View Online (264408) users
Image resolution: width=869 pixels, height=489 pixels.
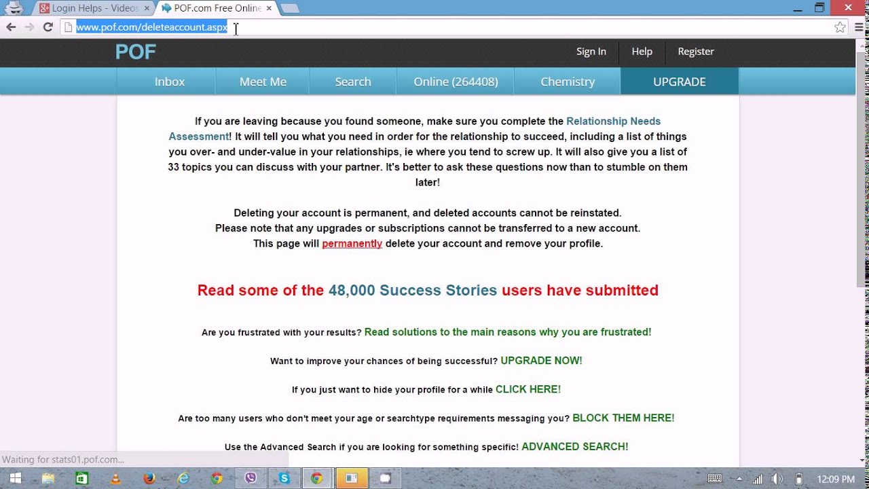[456, 81]
